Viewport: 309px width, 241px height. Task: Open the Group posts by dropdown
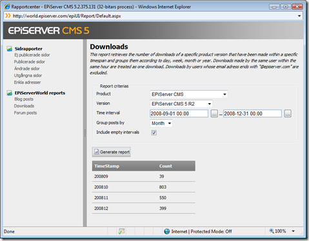(x=161, y=123)
